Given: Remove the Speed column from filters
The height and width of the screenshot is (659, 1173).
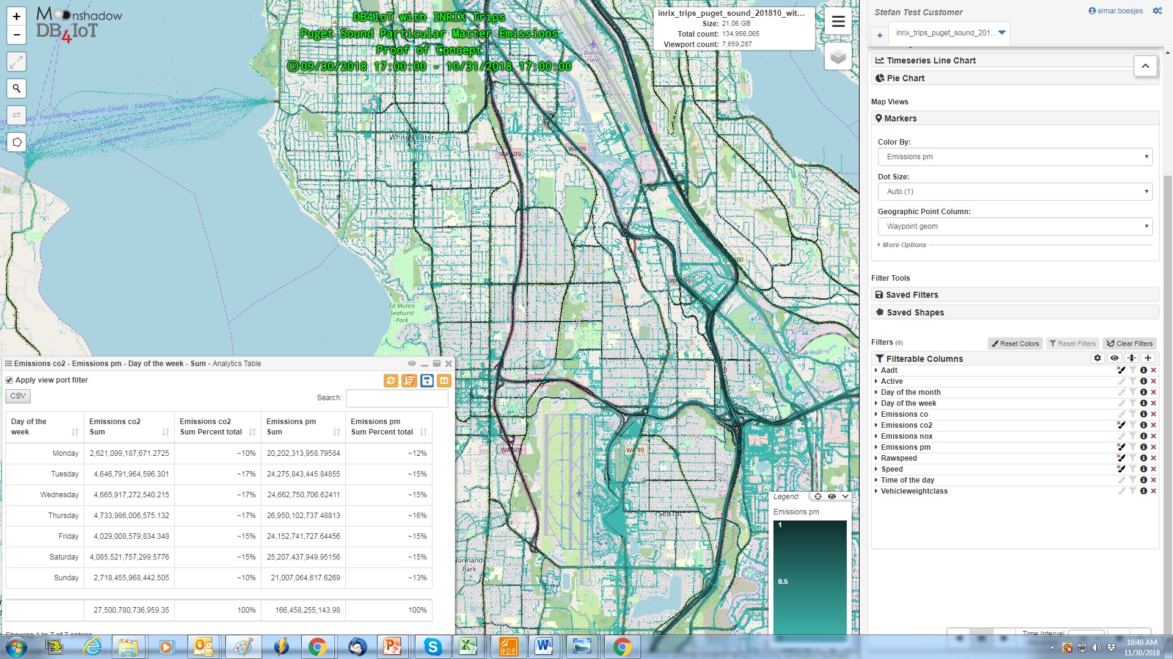Looking at the screenshot, I should point(1153,469).
